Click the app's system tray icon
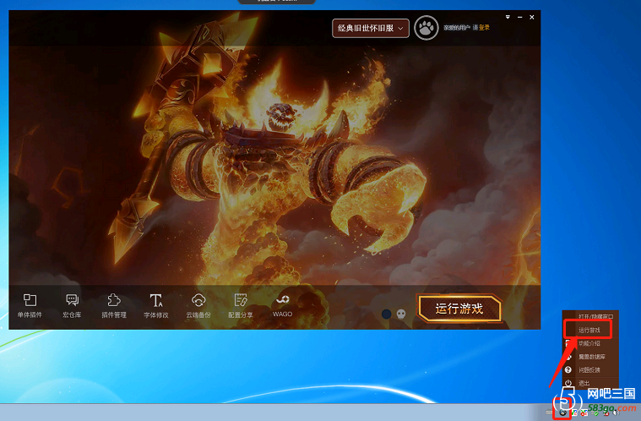The width and height of the screenshot is (641, 421). point(563,413)
